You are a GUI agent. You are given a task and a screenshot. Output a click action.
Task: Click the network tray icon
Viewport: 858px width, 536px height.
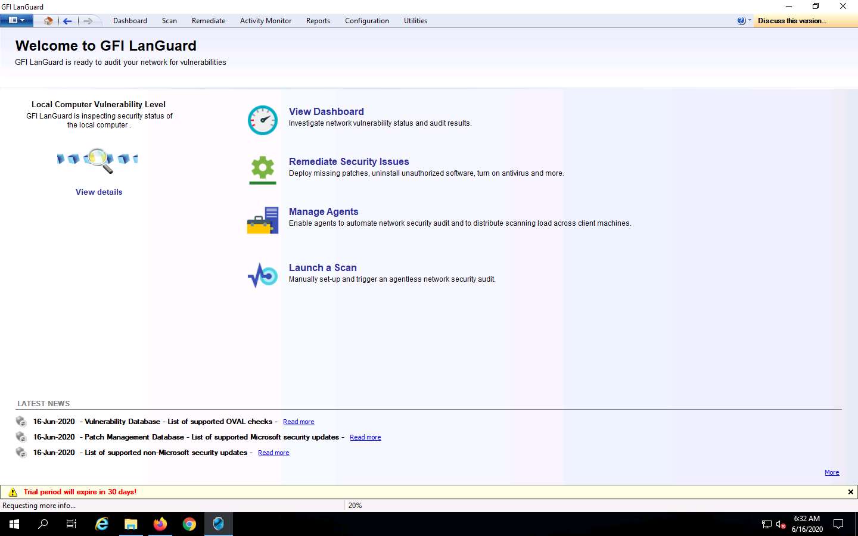[x=767, y=525]
